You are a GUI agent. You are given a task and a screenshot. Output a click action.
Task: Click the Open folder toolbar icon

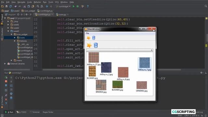coord(2,6)
